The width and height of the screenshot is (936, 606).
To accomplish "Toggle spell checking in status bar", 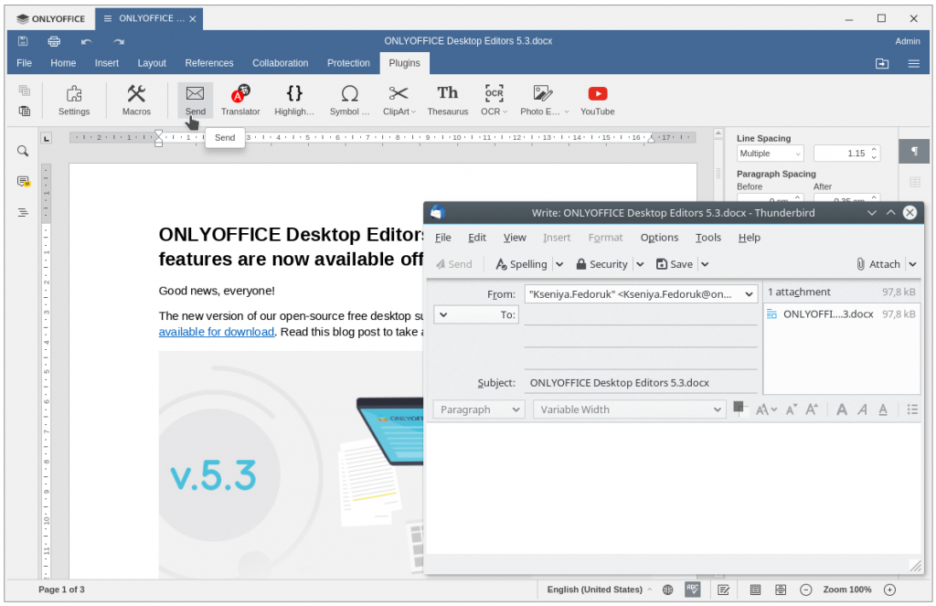I will pyautogui.click(x=693, y=590).
